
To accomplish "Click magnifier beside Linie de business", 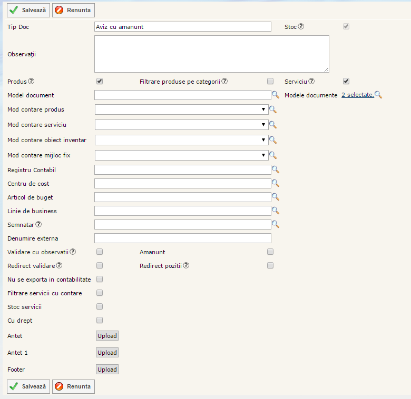I will point(275,211).
